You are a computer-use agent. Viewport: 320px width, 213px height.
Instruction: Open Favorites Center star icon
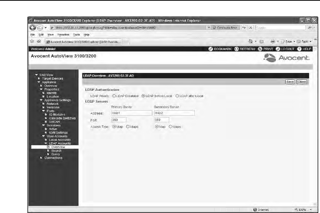[x=32, y=41]
